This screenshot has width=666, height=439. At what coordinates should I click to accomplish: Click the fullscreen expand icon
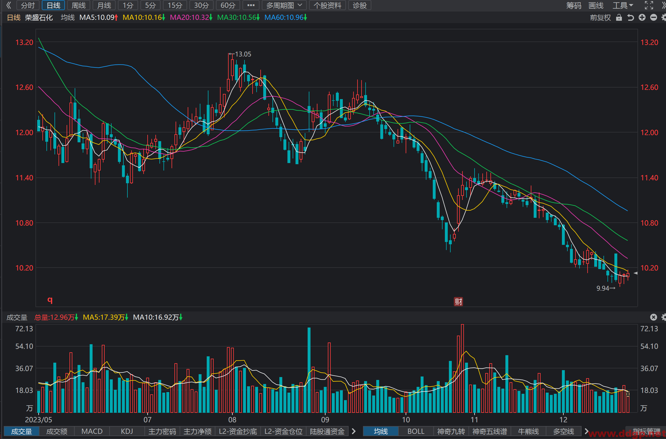click(649, 5)
